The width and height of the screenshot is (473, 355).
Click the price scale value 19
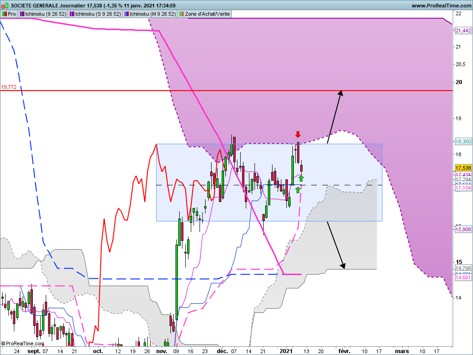point(459,118)
